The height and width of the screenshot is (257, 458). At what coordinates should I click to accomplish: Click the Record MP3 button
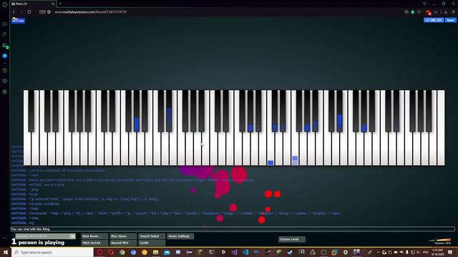coord(123,243)
